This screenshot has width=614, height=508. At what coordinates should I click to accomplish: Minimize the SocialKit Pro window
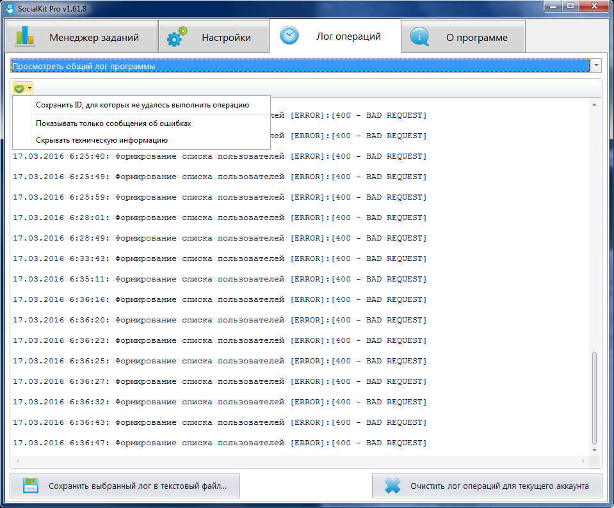click(553, 6)
